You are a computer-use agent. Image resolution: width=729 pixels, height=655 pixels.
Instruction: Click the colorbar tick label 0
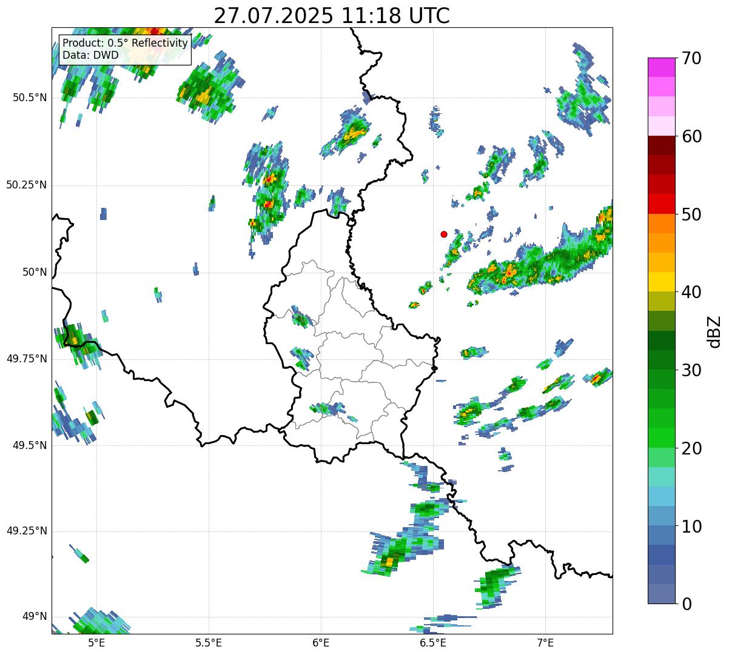click(686, 604)
